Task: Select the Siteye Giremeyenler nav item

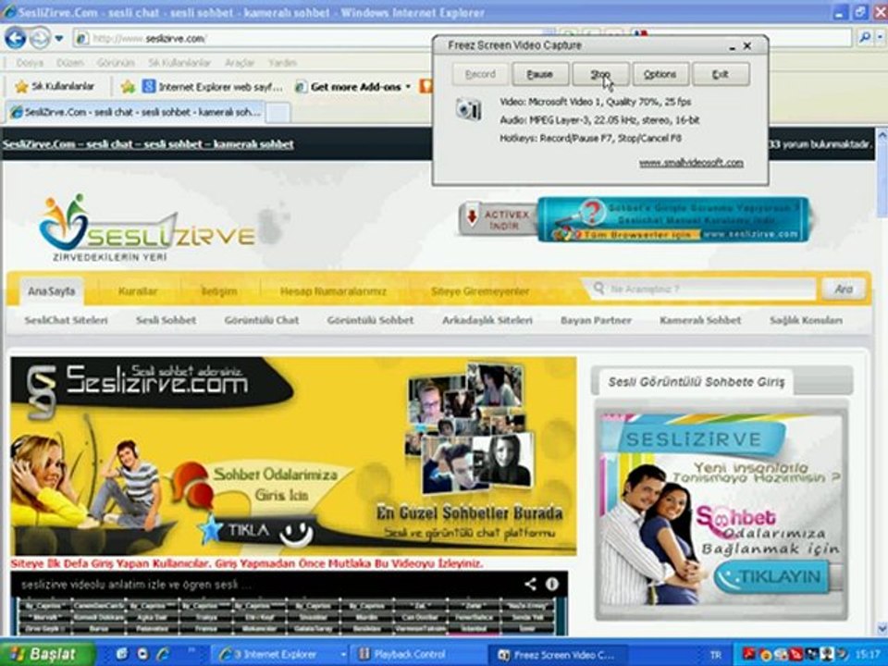Action: coord(480,291)
